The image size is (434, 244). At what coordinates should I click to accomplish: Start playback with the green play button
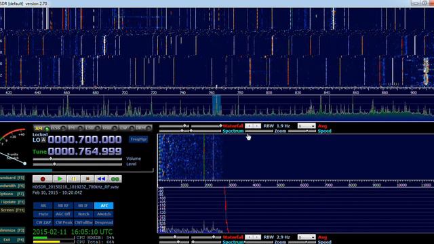pyautogui.click(x=60, y=179)
